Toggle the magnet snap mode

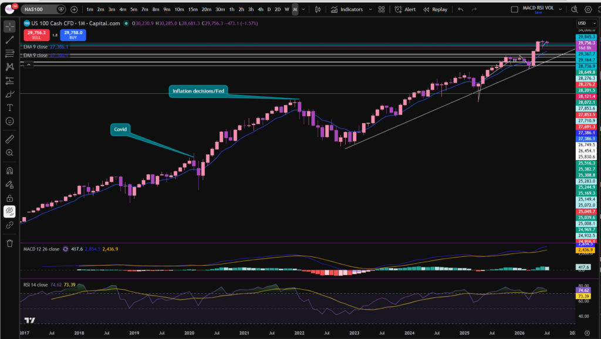click(9, 171)
